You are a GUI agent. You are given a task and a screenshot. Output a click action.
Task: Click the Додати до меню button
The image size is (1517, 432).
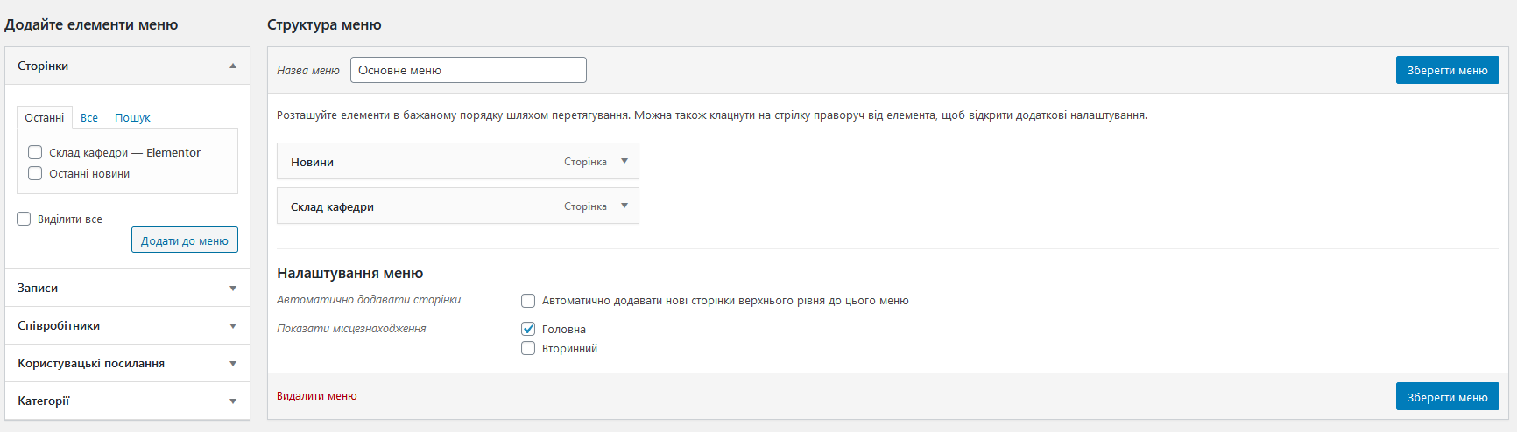185,240
